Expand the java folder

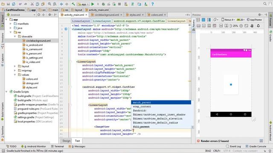(x=11, y=28)
